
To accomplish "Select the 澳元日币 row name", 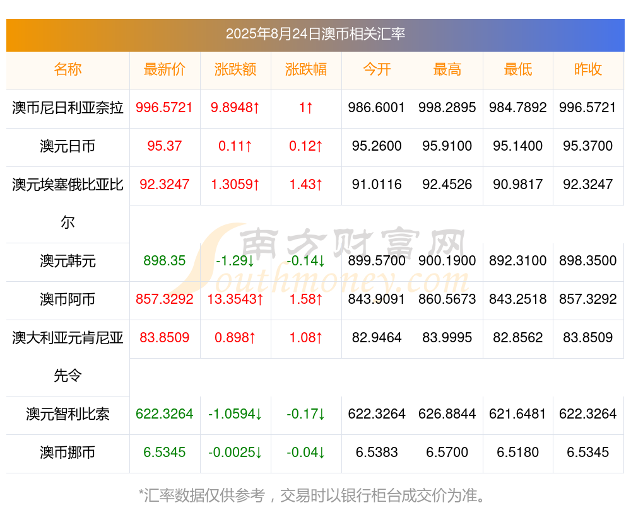I will (x=68, y=146).
